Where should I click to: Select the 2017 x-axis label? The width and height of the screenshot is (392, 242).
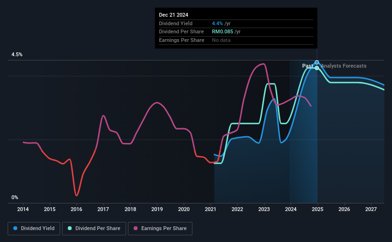103,209
